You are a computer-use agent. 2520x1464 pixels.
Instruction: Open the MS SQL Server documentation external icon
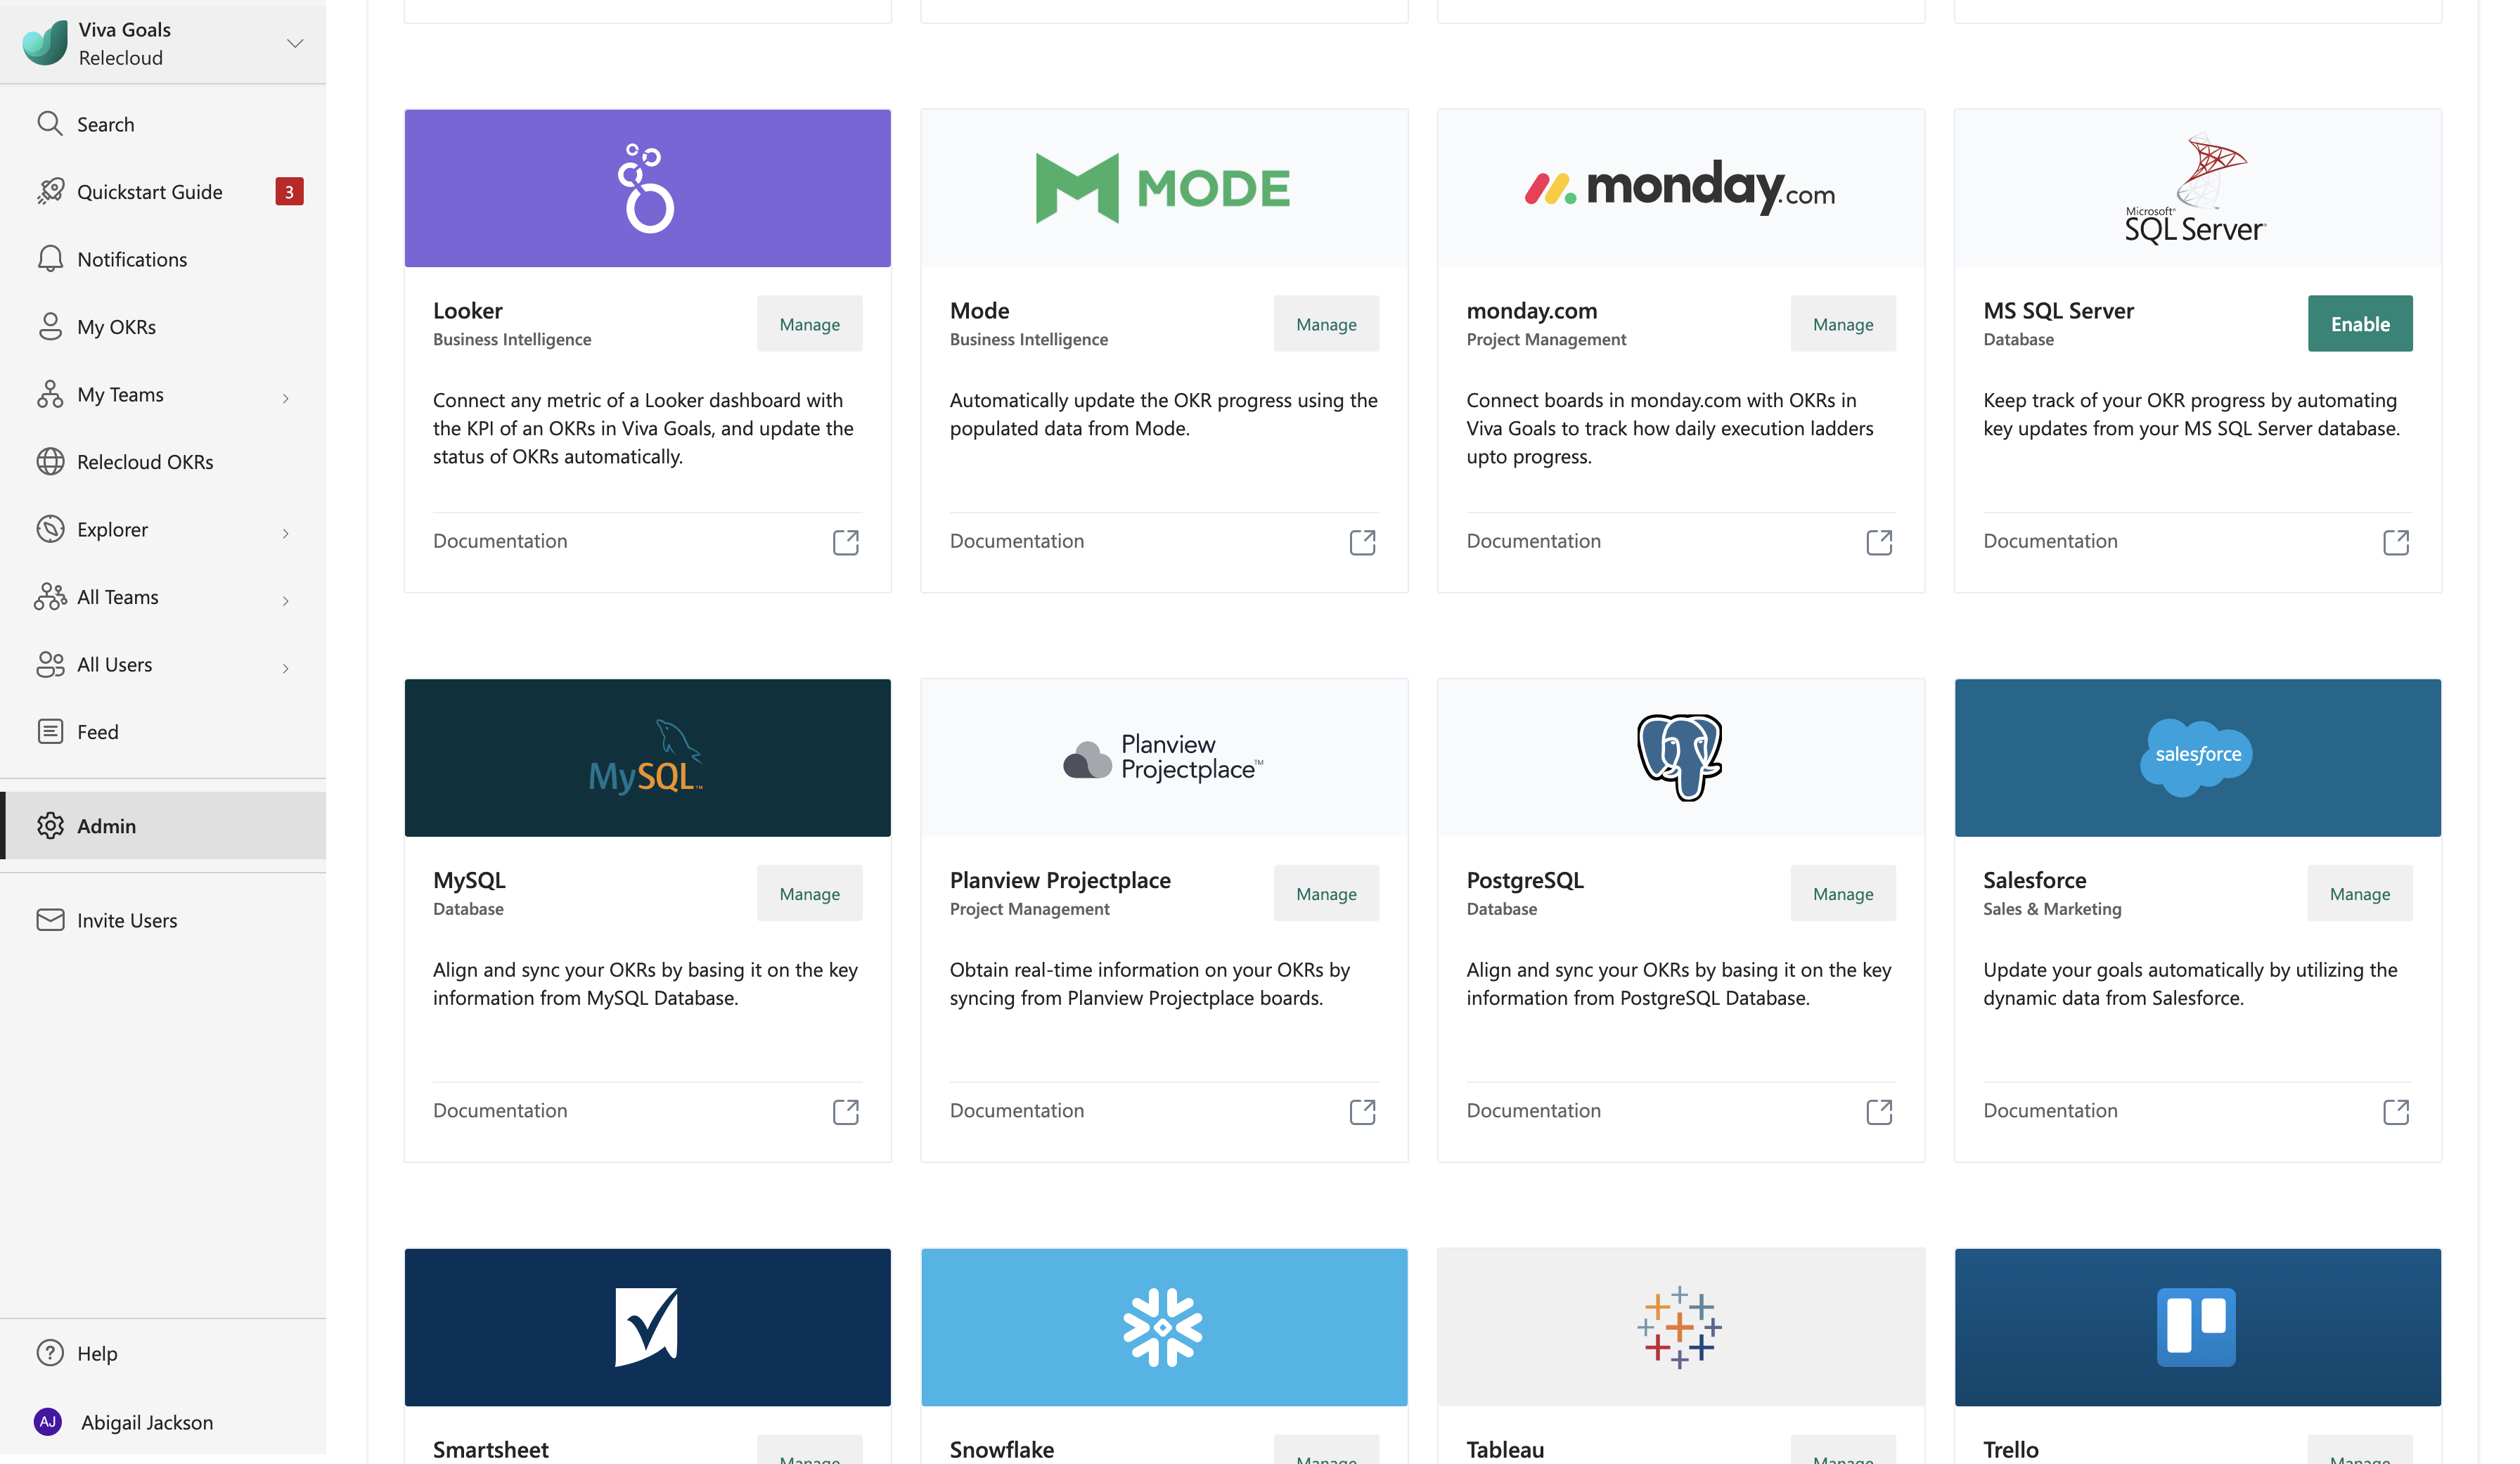[x=2396, y=542]
